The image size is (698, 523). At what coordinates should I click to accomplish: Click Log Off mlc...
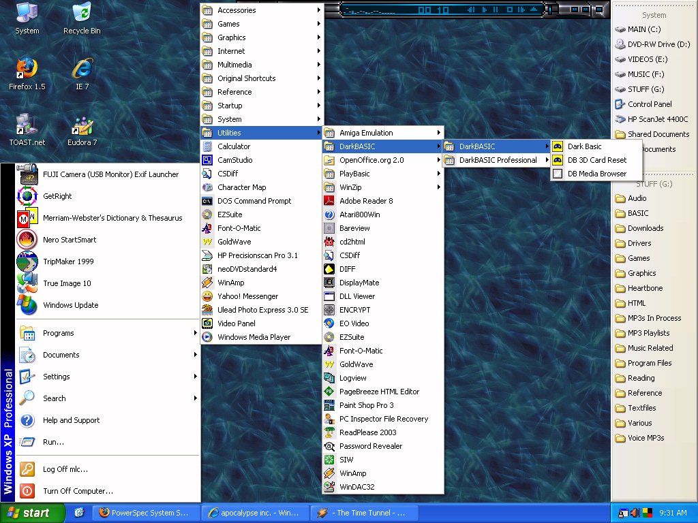[108, 469]
